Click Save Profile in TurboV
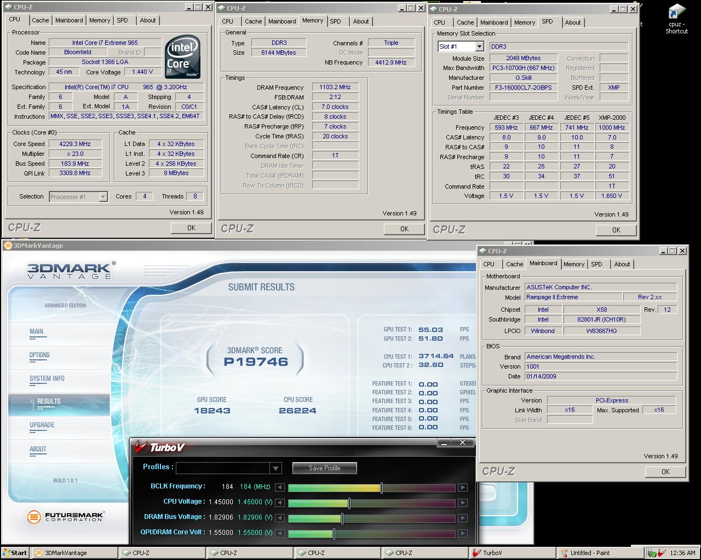This screenshot has width=701, height=560. [325, 468]
